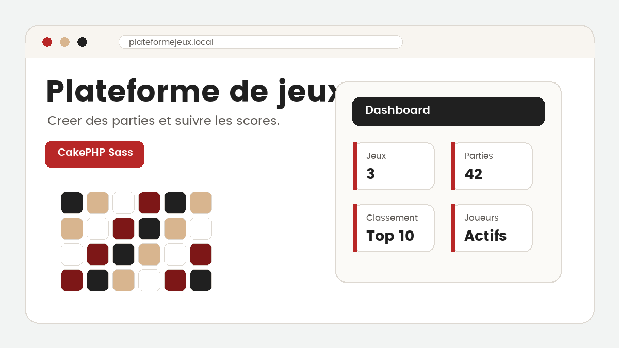The width and height of the screenshot is (619, 348).
Task: Click the Parties 42 stat card
Action: click(491, 166)
